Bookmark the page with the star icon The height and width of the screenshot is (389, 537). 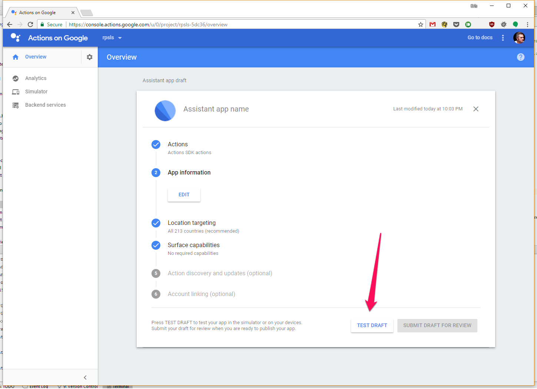coord(420,24)
